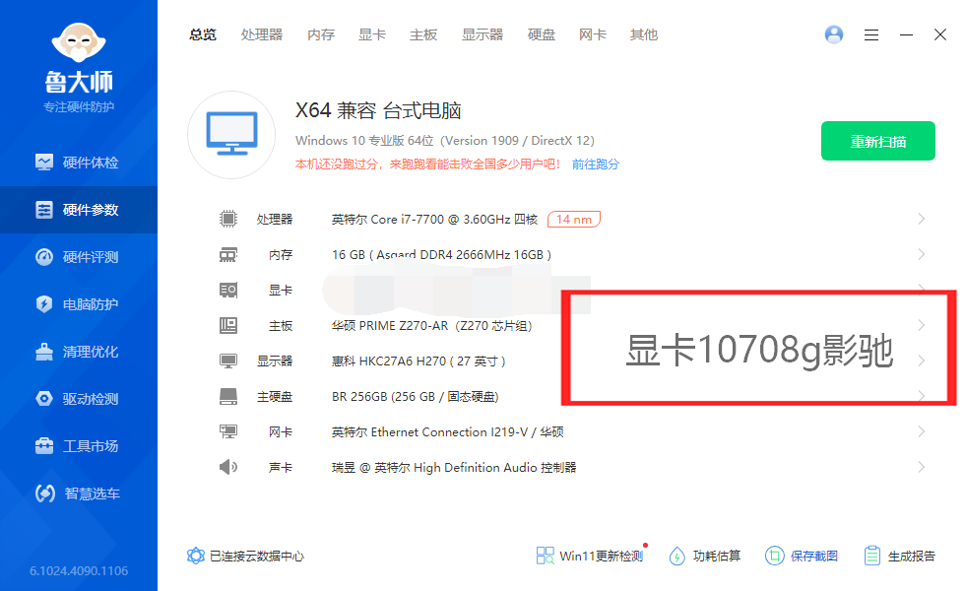Image resolution: width=965 pixels, height=591 pixels.
Task: Click the green 重新扫描 button
Action: coord(878,141)
